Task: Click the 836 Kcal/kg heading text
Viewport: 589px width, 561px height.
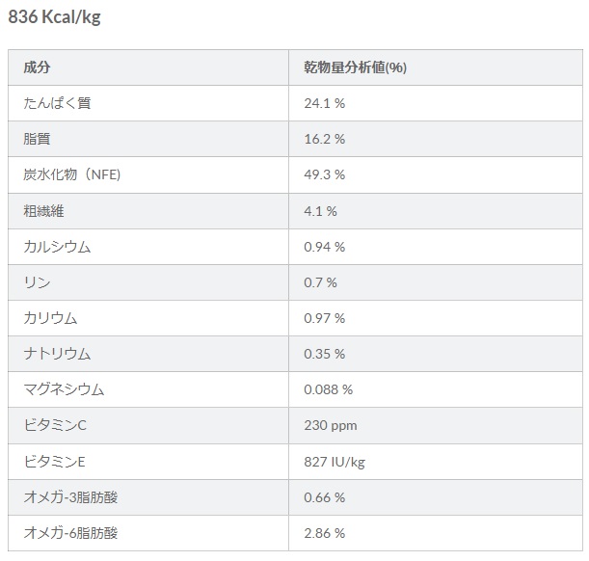Action: [x=55, y=17]
